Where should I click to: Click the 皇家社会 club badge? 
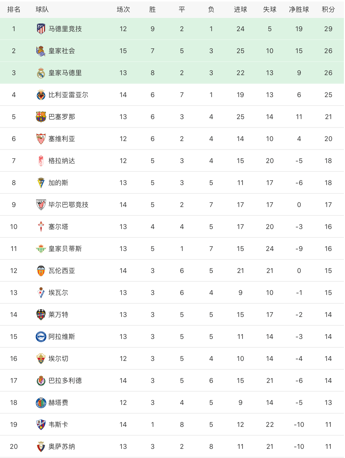tap(41, 51)
